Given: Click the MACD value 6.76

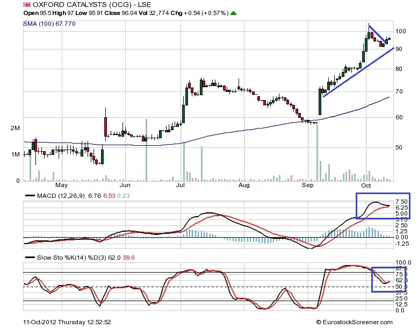Looking at the screenshot, I should tap(95, 196).
